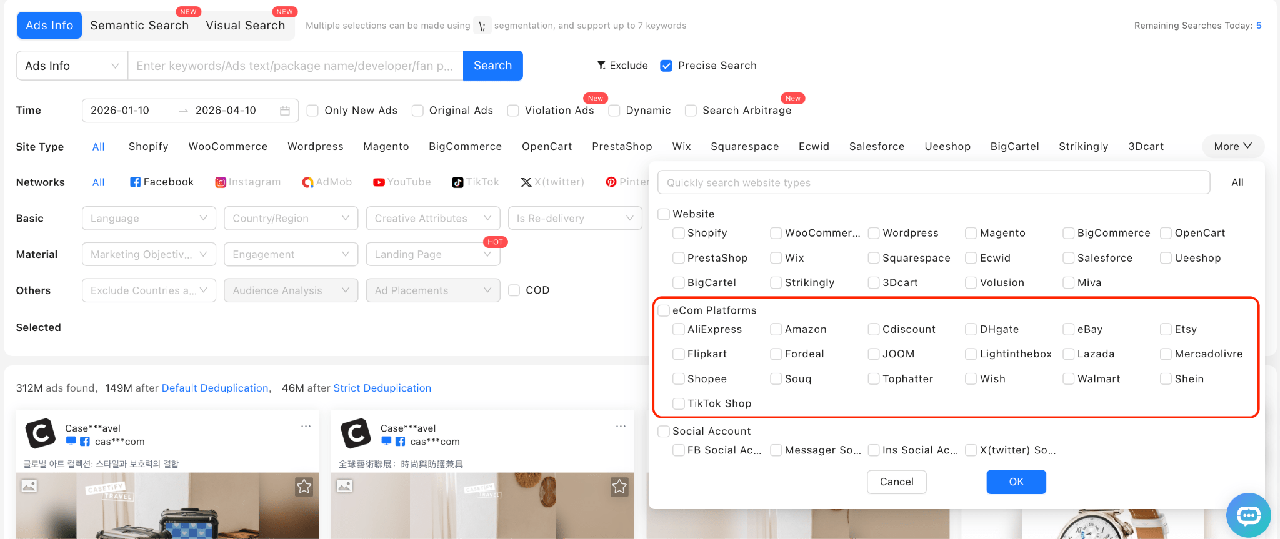Select WooCommerce site type filter
1280x539 pixels.
[x=228, y=146]
